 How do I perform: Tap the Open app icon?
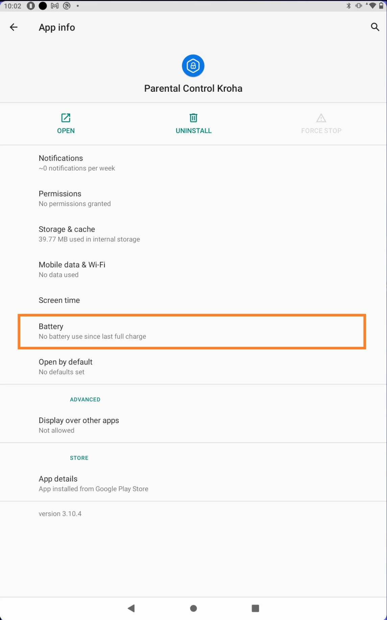66,118
